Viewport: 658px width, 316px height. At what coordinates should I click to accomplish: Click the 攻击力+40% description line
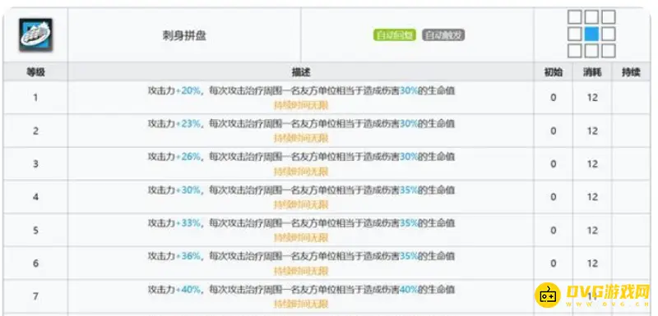301,289
